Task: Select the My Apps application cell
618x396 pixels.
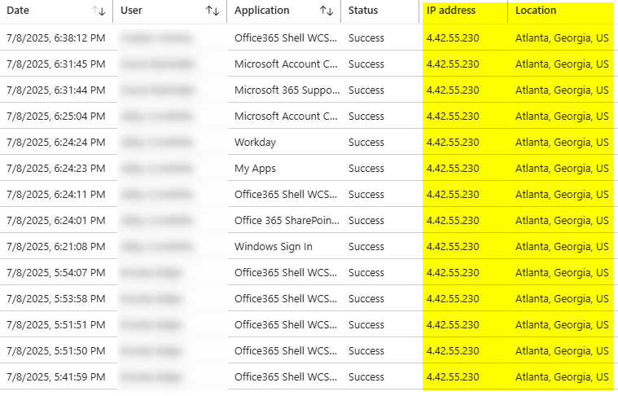Action: click(255, 169)
